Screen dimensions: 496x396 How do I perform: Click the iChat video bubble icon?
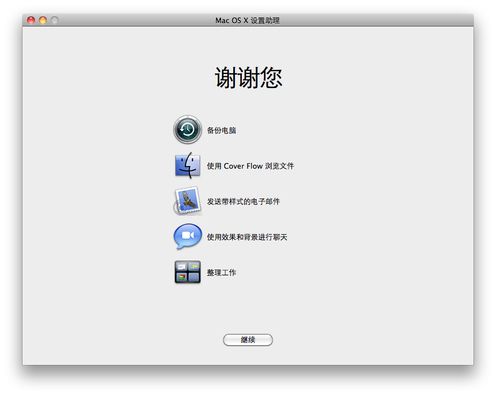(x=188, y=236)
